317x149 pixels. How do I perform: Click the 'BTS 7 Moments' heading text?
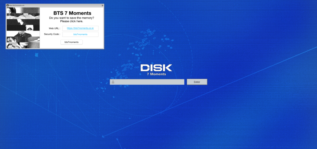[72, 13]
